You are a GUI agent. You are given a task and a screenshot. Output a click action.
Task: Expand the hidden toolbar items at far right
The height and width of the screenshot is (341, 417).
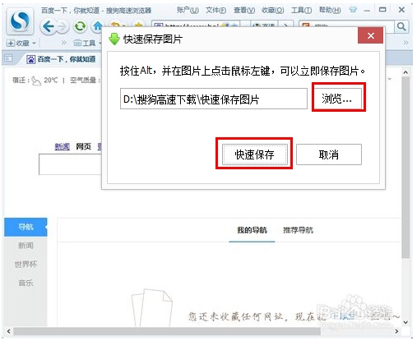click(x=406, y=43)
